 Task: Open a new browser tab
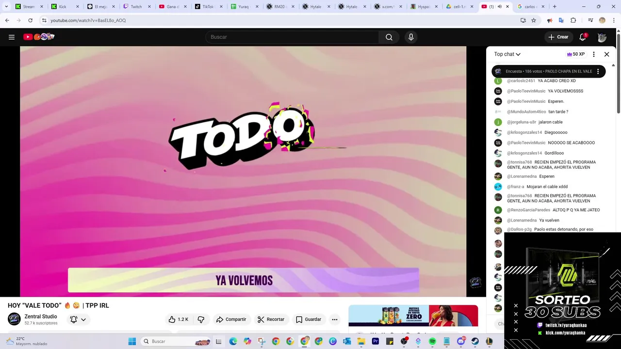(x=555, y=7)
